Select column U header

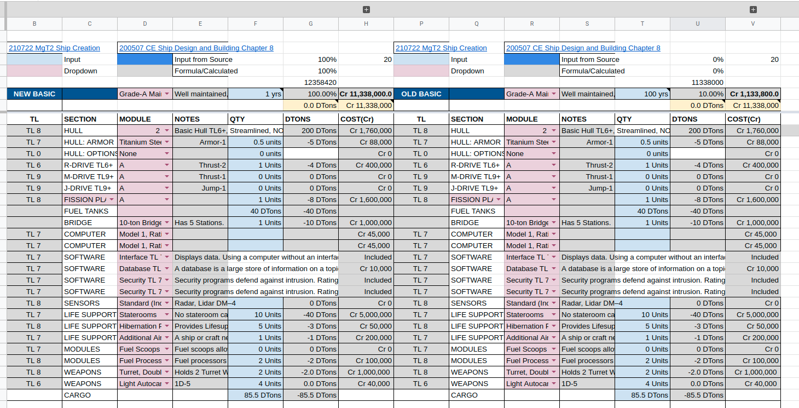coord(698,24)
